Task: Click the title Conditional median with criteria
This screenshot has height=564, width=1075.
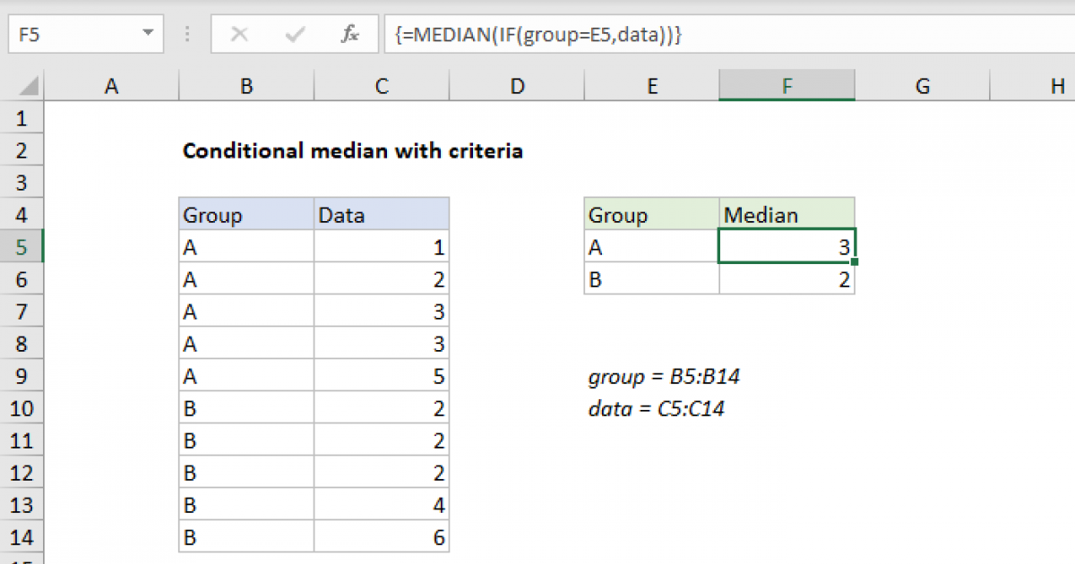Action: [x=352, y=150]
